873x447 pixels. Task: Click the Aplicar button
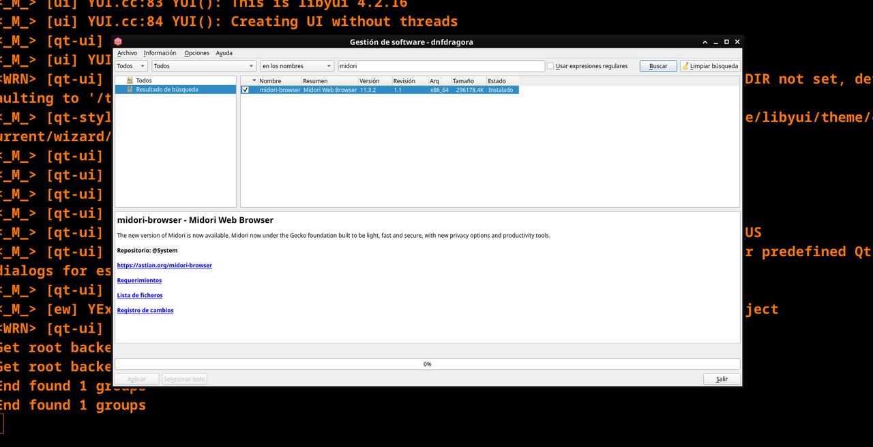tap(136, 379)
